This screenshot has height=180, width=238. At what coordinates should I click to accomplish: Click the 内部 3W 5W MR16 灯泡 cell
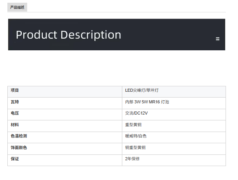147,102
